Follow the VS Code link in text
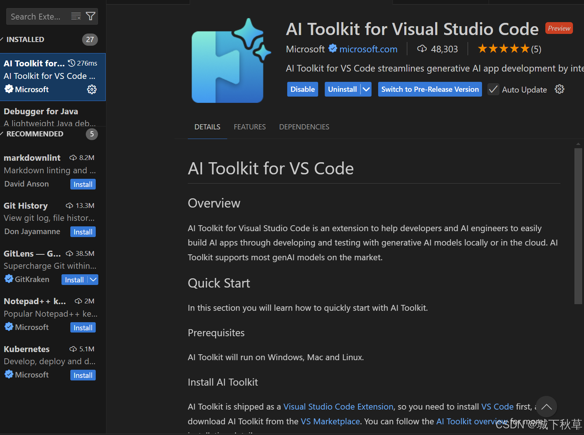The height and width of the screenshot is (435, 584). [x=497, y=407]
